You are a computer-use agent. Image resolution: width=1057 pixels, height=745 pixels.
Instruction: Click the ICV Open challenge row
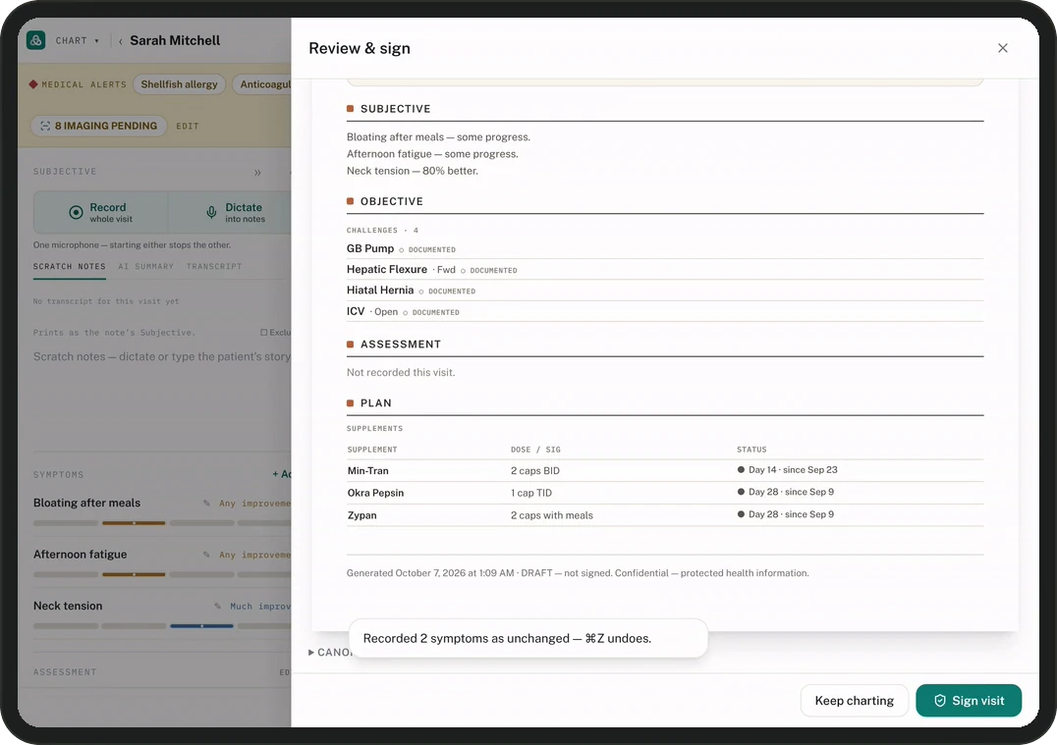[x=665, y=311]
